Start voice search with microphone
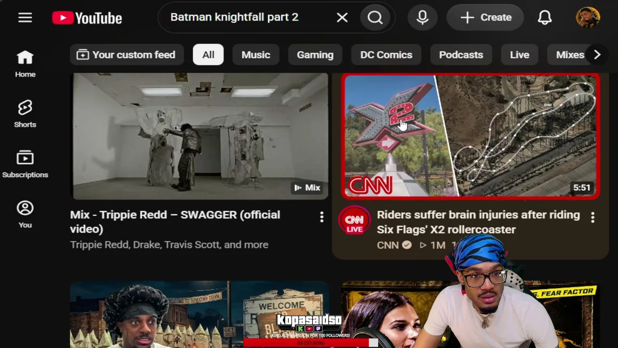The height and width of the screenshot is (348, 618). [422, 18]
